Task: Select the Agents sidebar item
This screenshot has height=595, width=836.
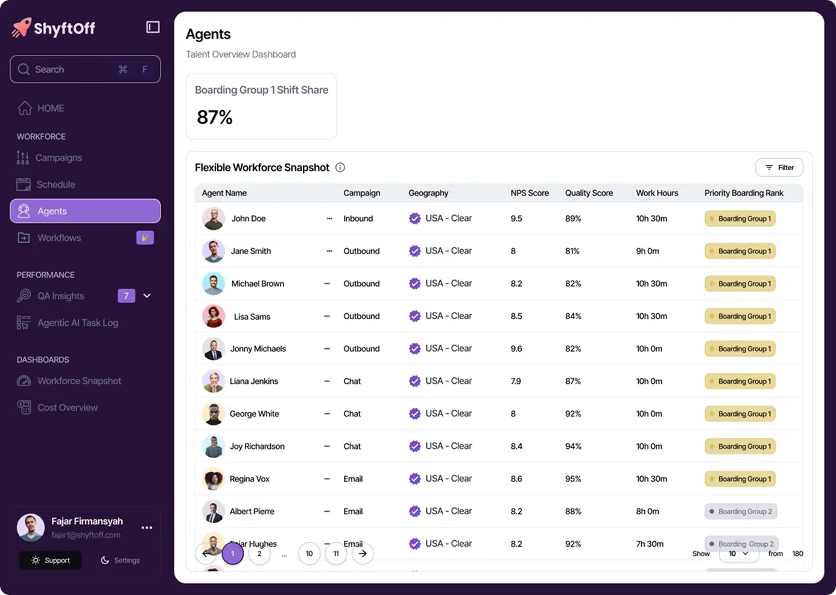Action: pos(85,211)
